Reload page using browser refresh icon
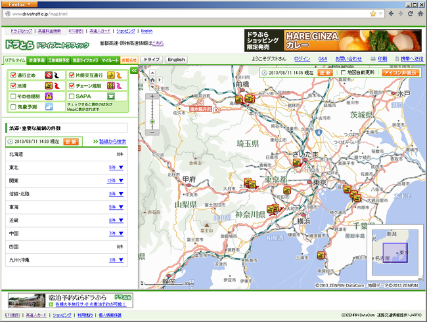The width and height of the screenshot is (427, 322). pyautogui.click(x=411, y=14)
